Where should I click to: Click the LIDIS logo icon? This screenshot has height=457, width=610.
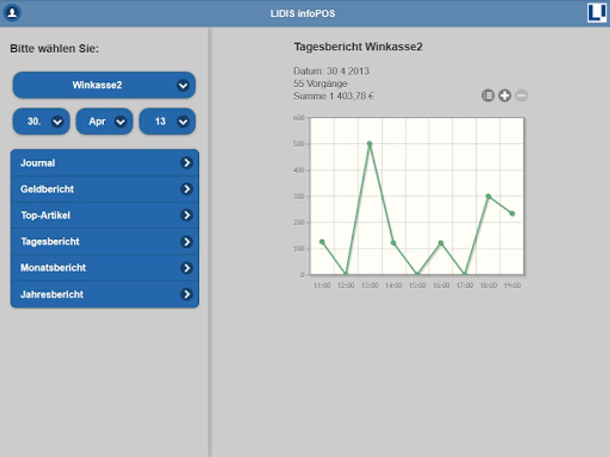pyautogui.click(x=596, y=13)
